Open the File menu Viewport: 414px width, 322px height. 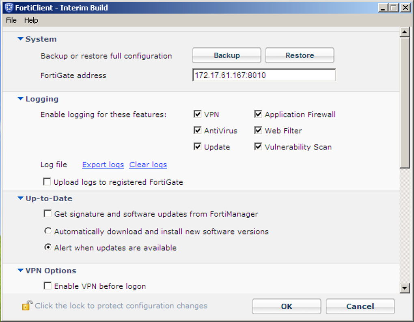coord(11,20)
